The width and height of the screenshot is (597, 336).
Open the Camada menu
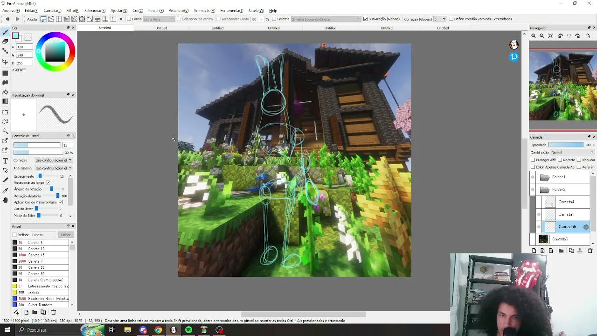click(52, 10)
